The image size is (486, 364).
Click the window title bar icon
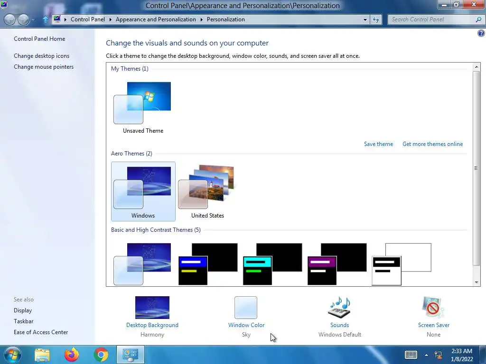(x=4, y=5)
